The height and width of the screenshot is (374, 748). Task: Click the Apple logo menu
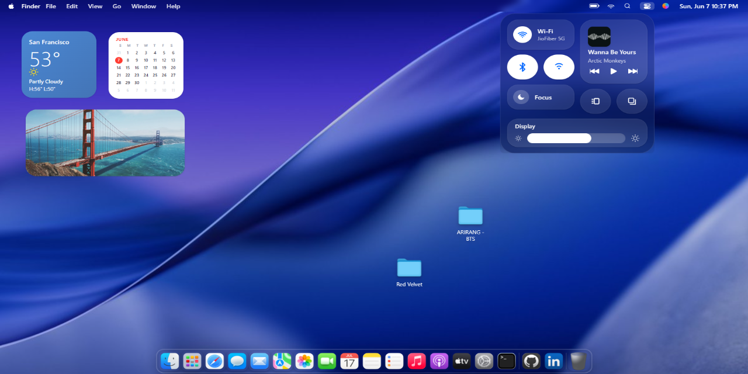click(11, 6)
